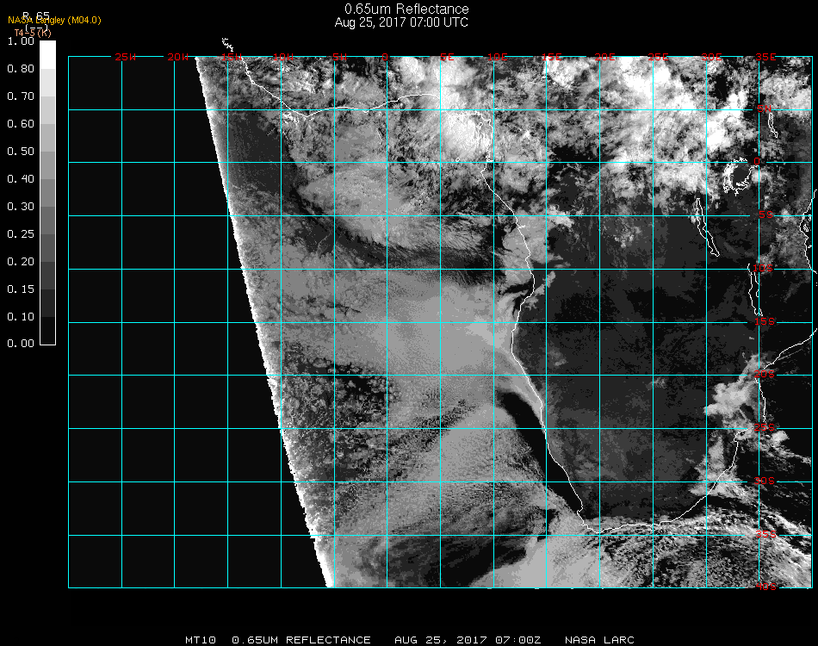Click the '0.60' colorbar scale value
Image resolution: width=818 pixels, height=646 pixels.
coord(21,124)
